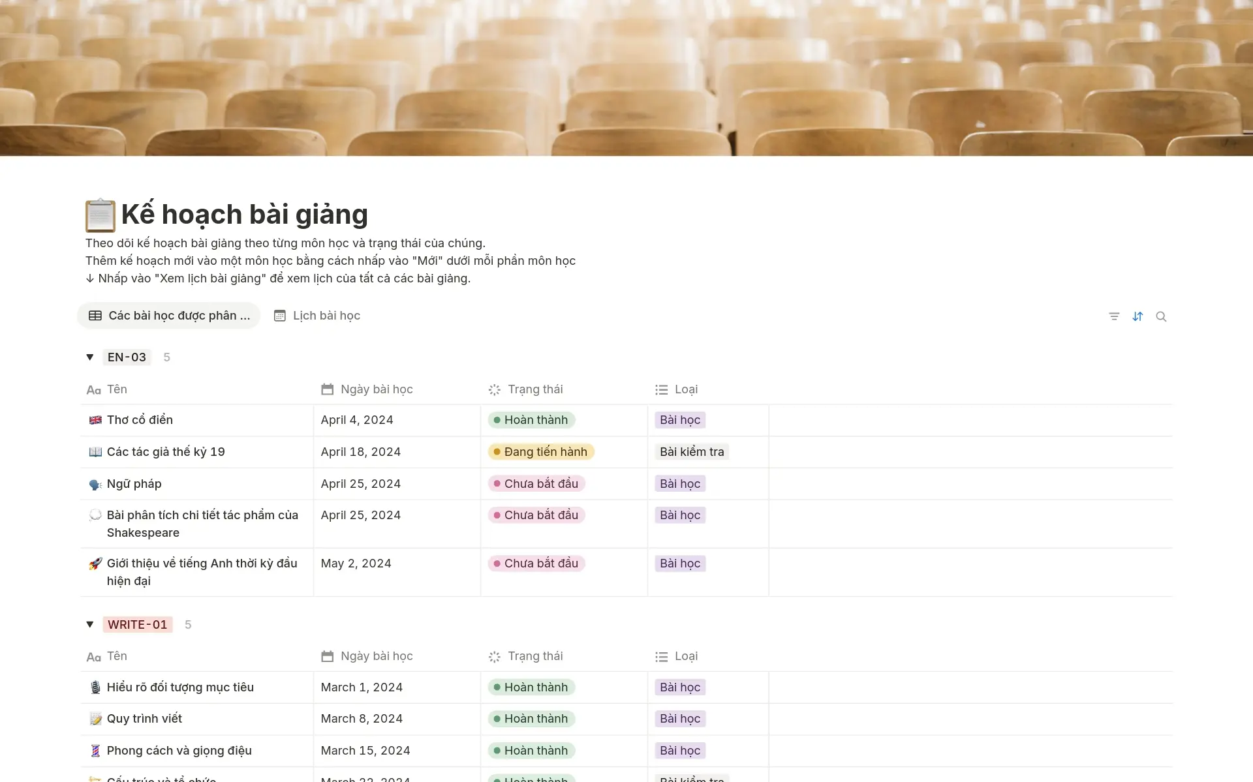
Task: Open the Trạng thái column header menu in EN-03
Action: tap(534, 389)
